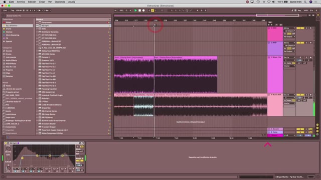Click the Tap tempo button
The width and height of the screenshot is (321, 180).
pyautogui.click(x=13, y=10)
